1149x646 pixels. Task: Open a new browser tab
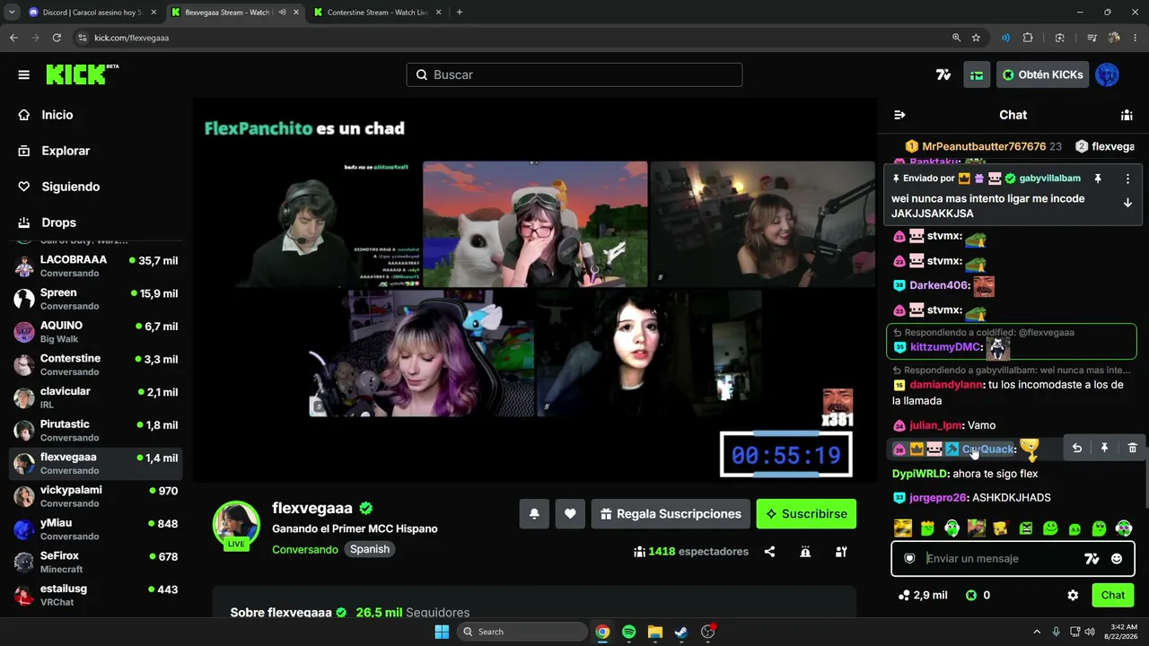coord(460,13)
